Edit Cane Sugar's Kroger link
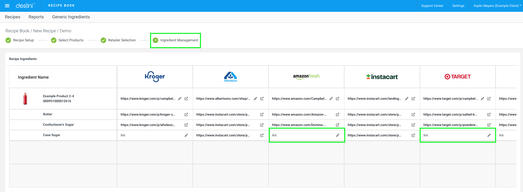523x192 pixels. [186, 135]
